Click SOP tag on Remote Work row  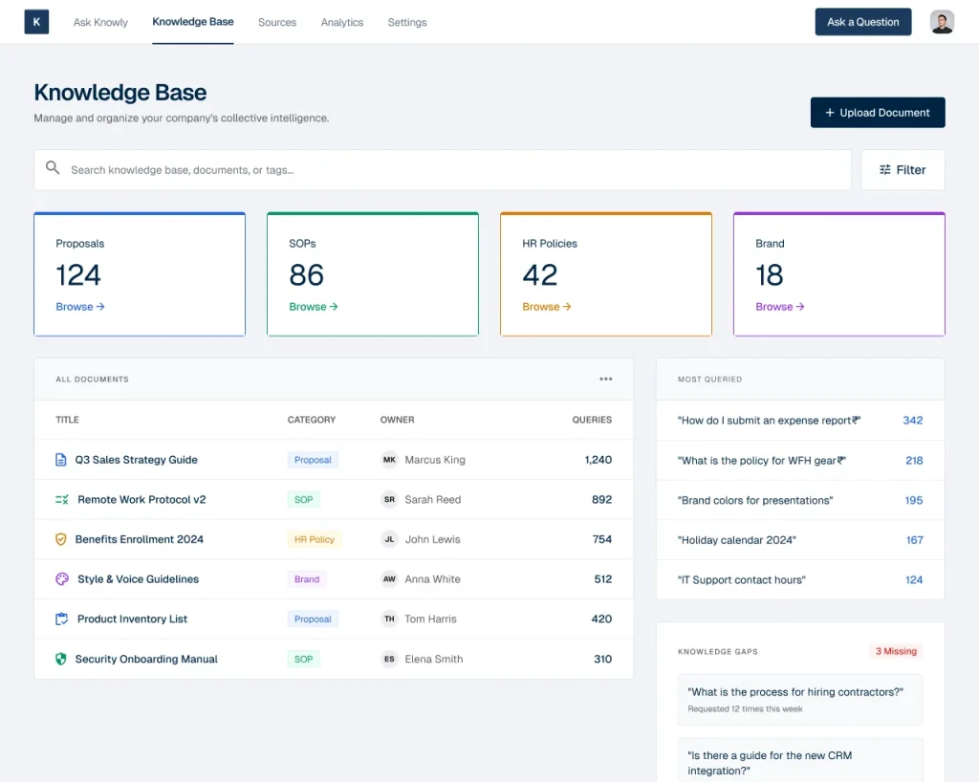(303, 500)
